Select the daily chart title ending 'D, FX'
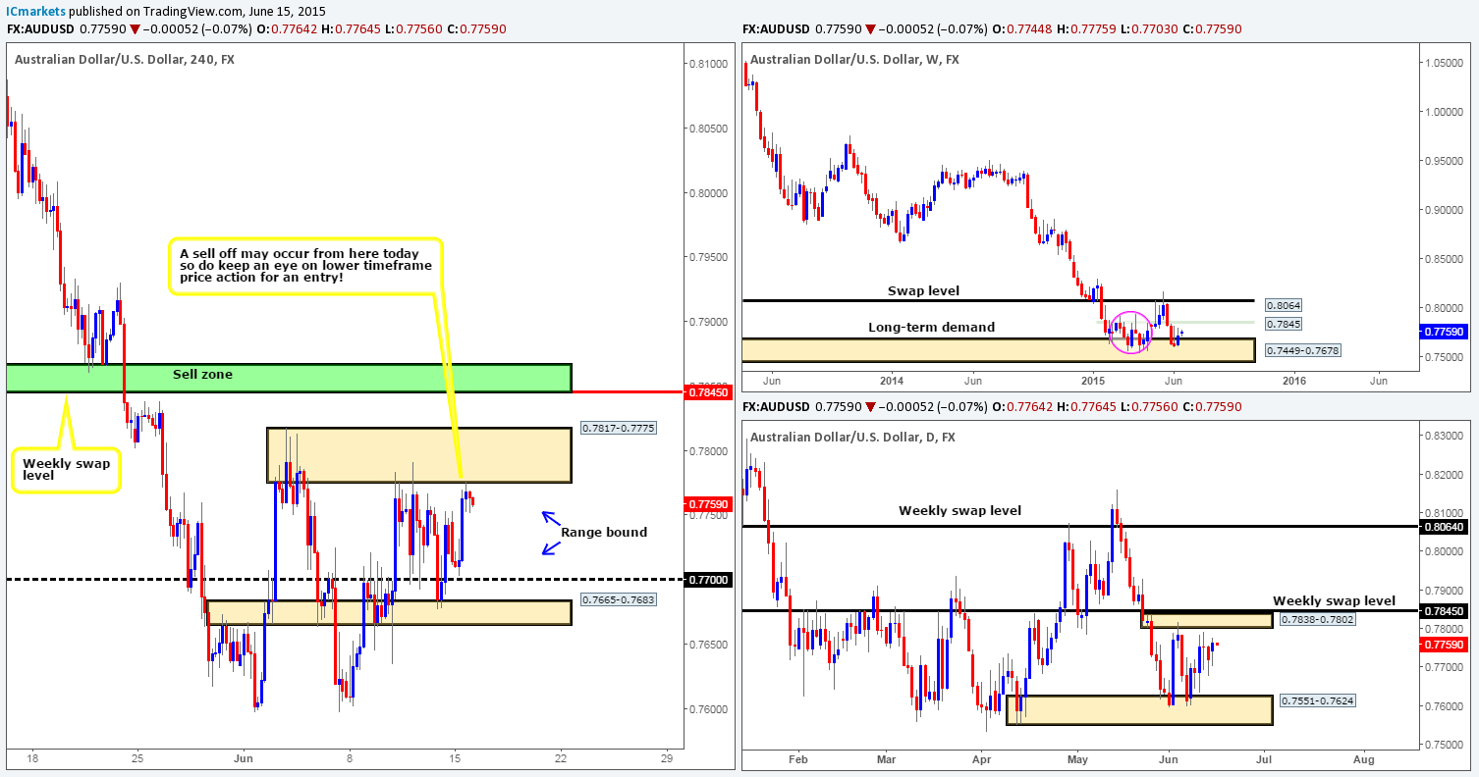1479x777 pixels. [x=854, y=437]
